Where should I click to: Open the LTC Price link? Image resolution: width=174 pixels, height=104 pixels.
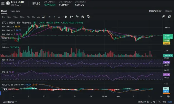pyautogui.click(x=16, y=5)
